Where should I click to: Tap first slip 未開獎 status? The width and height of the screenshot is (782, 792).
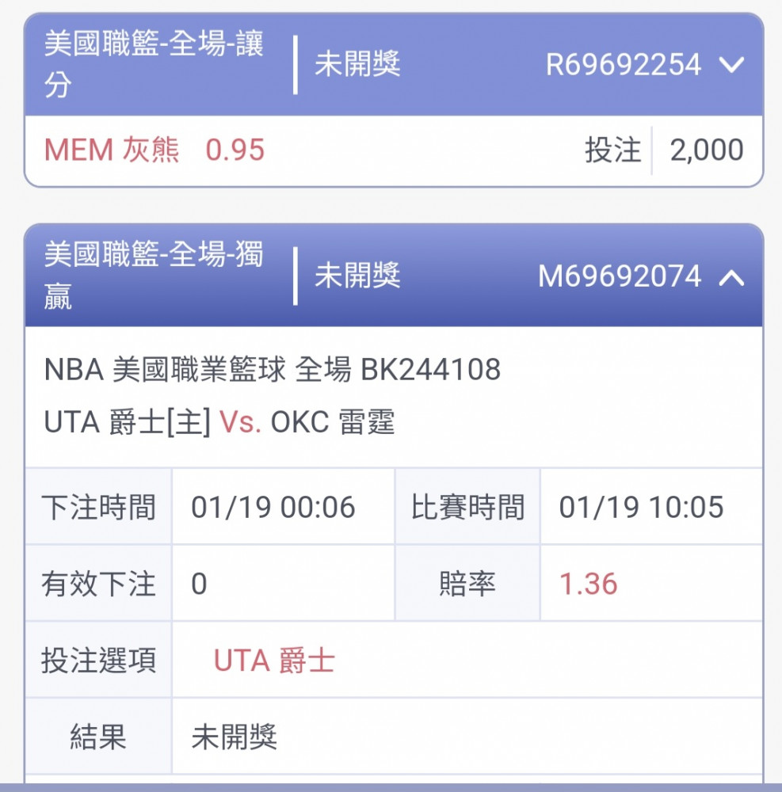(357, 64)
